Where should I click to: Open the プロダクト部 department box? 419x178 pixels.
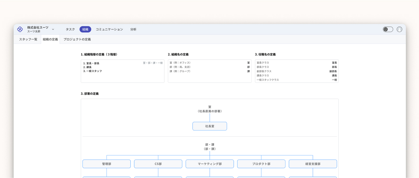[261, 164]
